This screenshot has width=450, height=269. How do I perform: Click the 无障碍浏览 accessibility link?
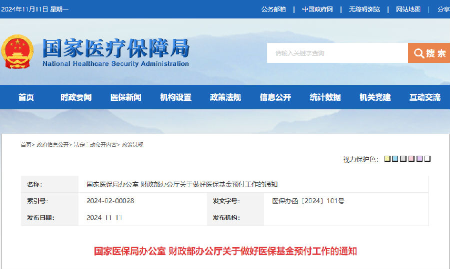pos(364,9)
